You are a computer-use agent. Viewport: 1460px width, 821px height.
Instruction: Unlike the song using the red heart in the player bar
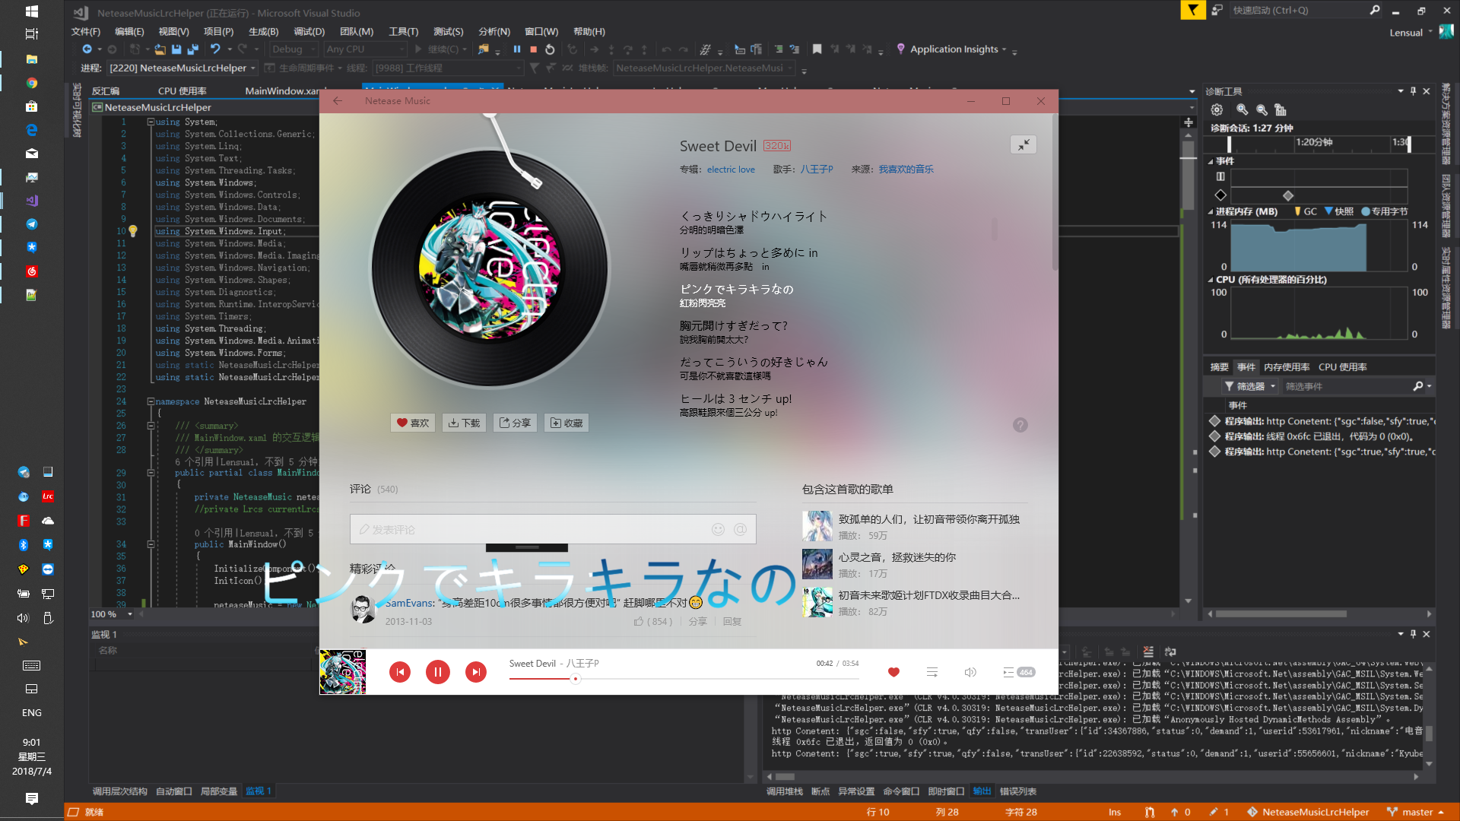893,672
